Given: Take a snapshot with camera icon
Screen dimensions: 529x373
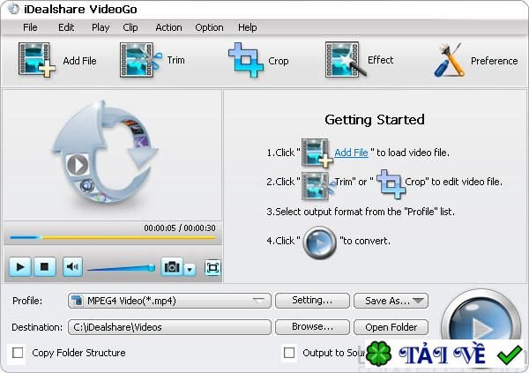Looking at the screenshot, I should point(172,267).
